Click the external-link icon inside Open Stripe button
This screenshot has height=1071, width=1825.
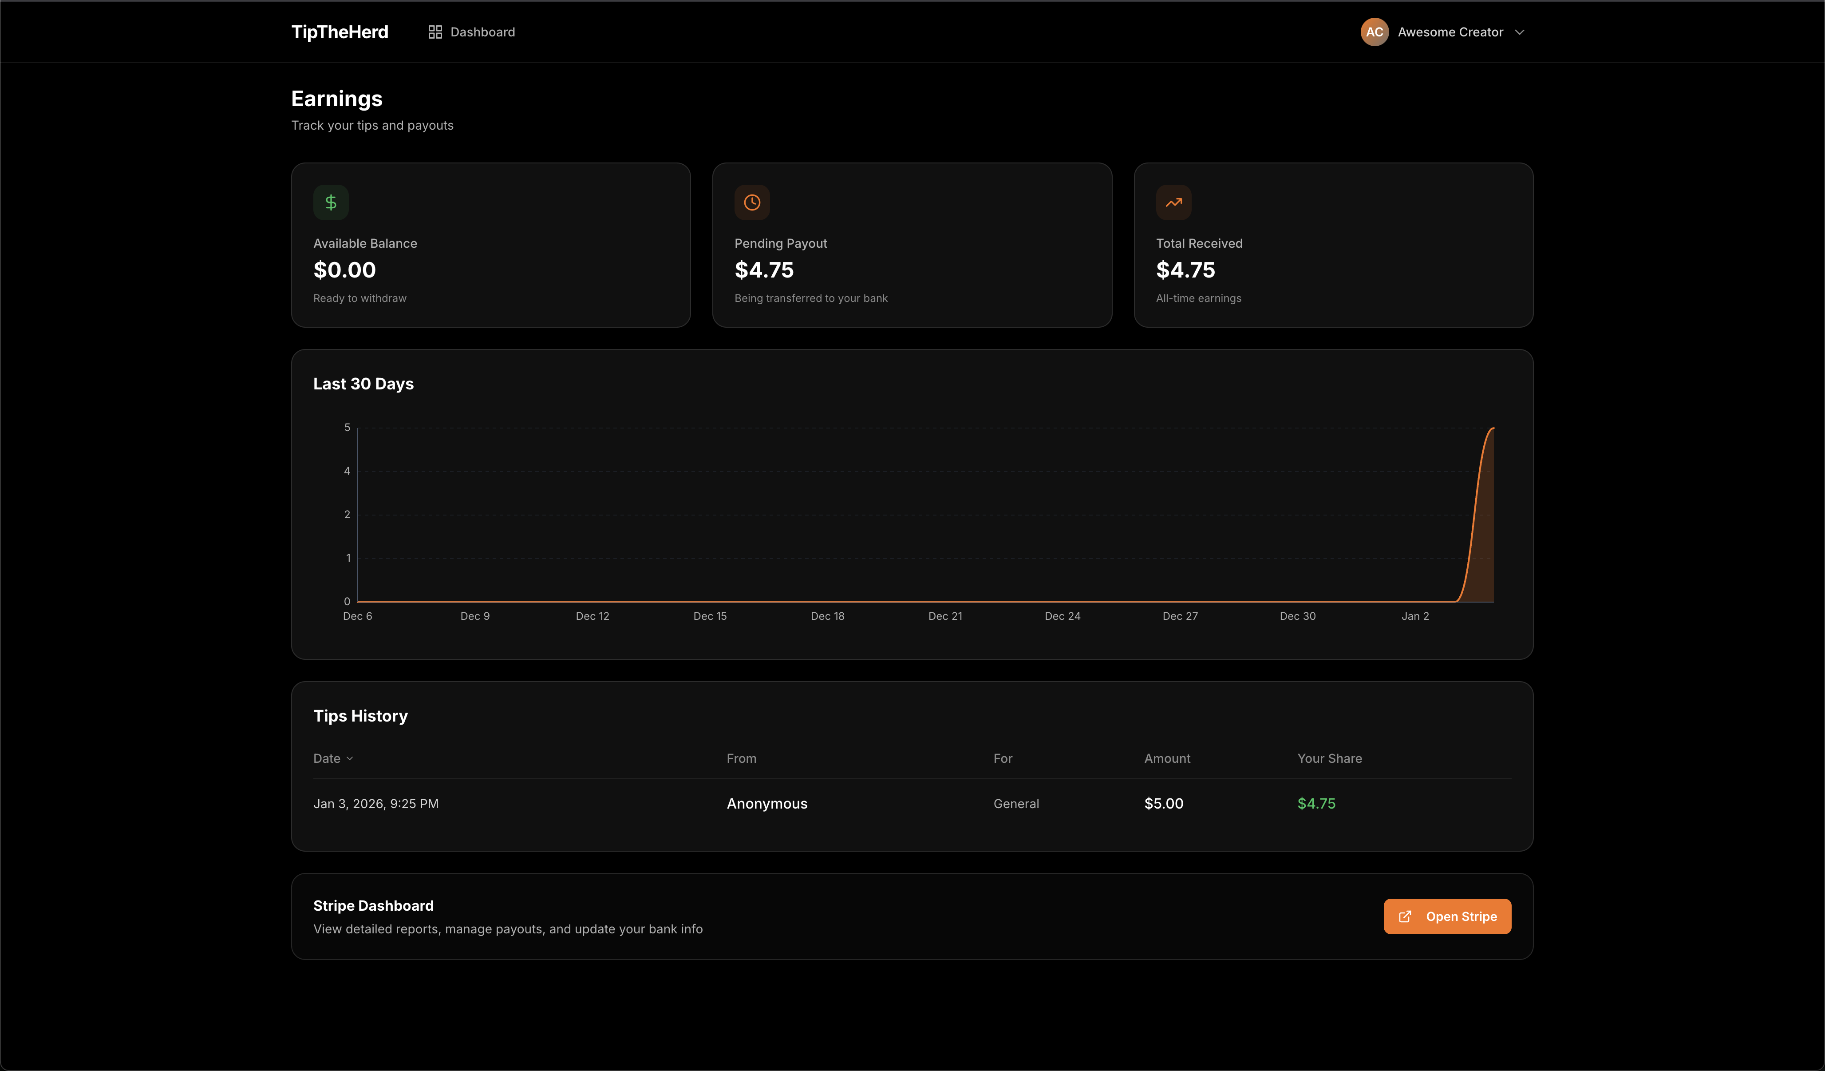[1406, 916]
